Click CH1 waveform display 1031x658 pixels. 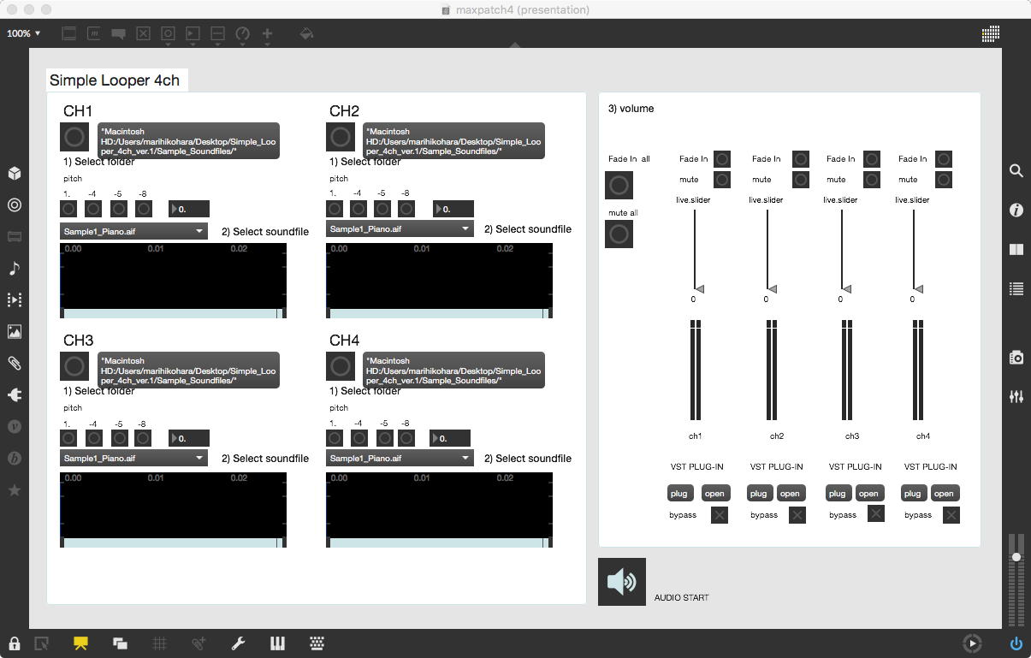click(173, 281)
